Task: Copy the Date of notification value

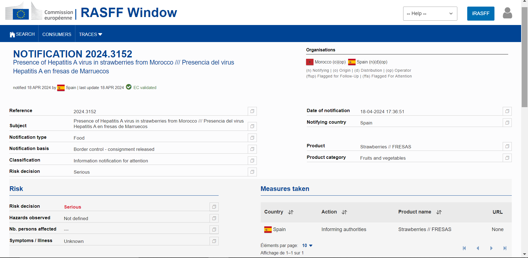Action: (x=507, y=111)
